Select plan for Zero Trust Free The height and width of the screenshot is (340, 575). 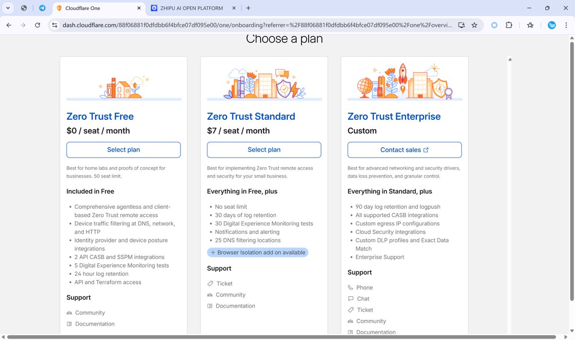[124, 150]
